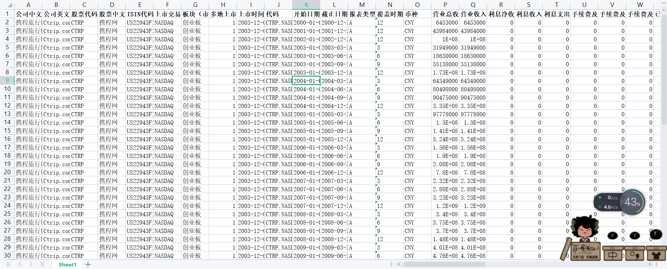Click the split handle left of the horizontal scrollbar
667x269 pixels.
pyautogui.click(x=392, y=264)
